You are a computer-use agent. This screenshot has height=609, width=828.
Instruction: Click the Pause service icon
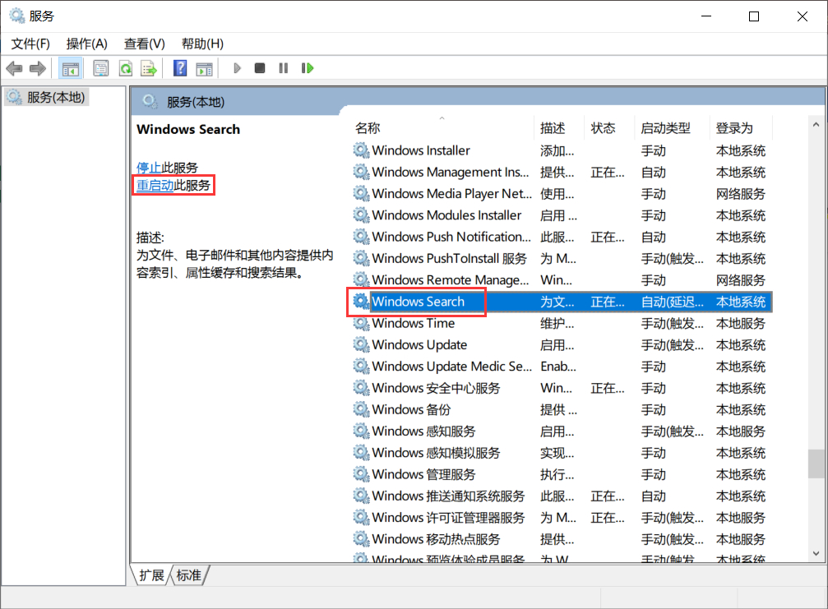pos(284,68)
